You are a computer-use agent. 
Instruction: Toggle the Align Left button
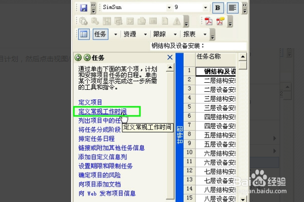click(232, 8)
